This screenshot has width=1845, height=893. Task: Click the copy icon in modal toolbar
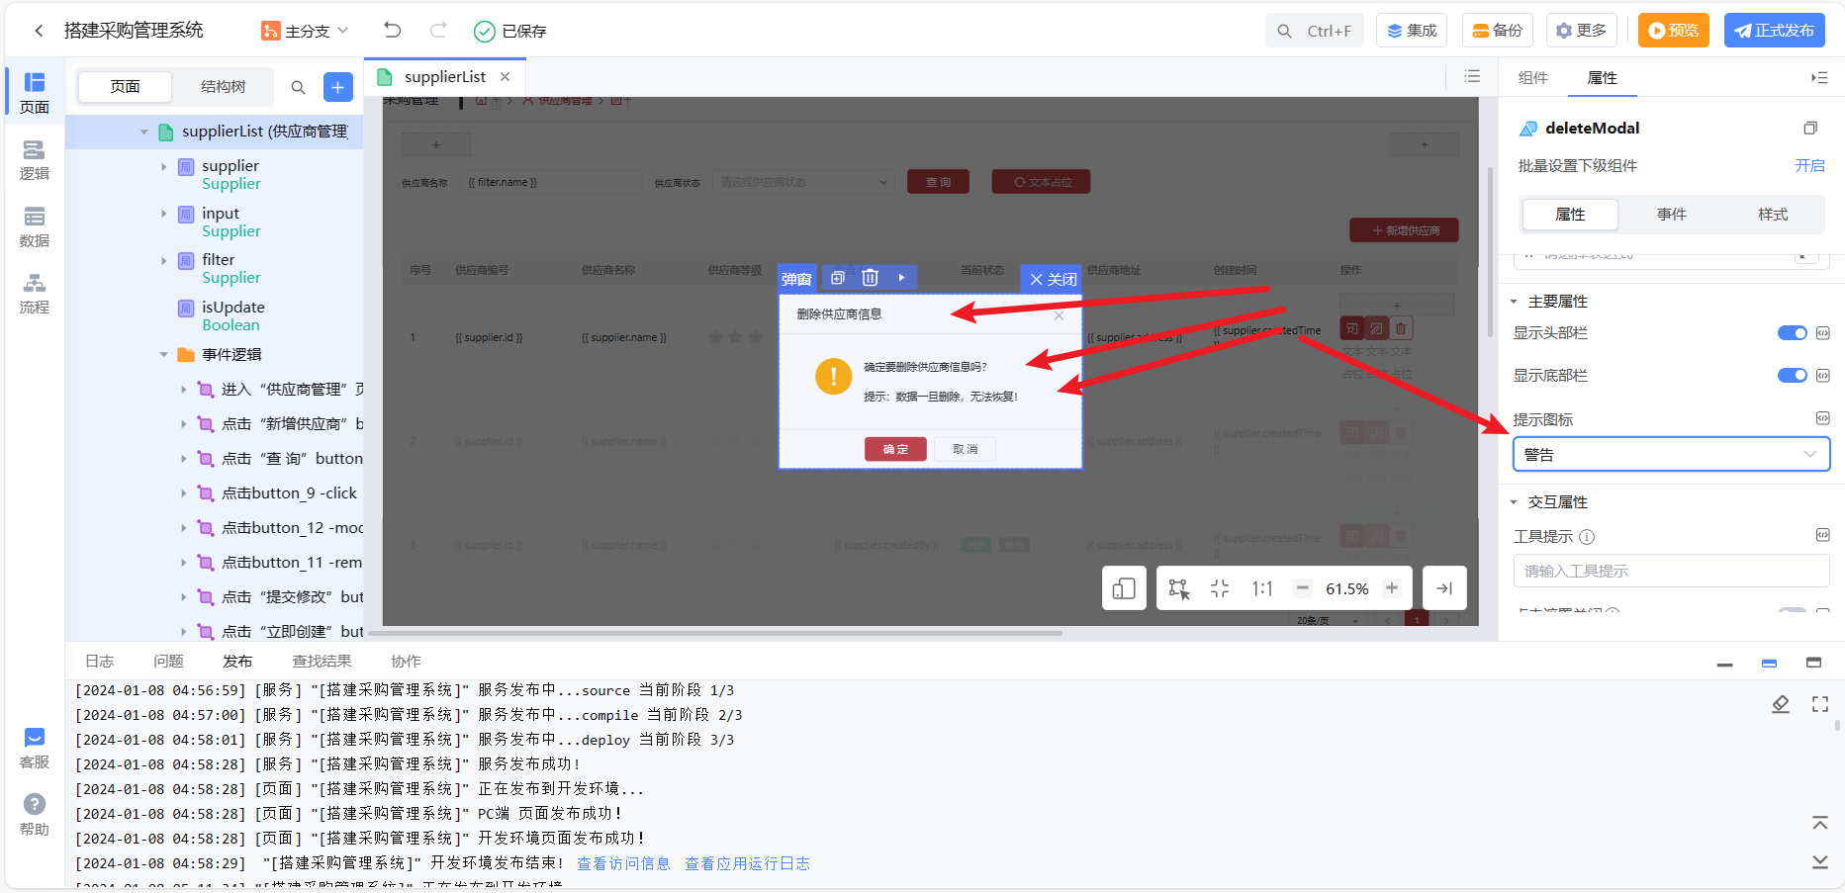(838, 278)
